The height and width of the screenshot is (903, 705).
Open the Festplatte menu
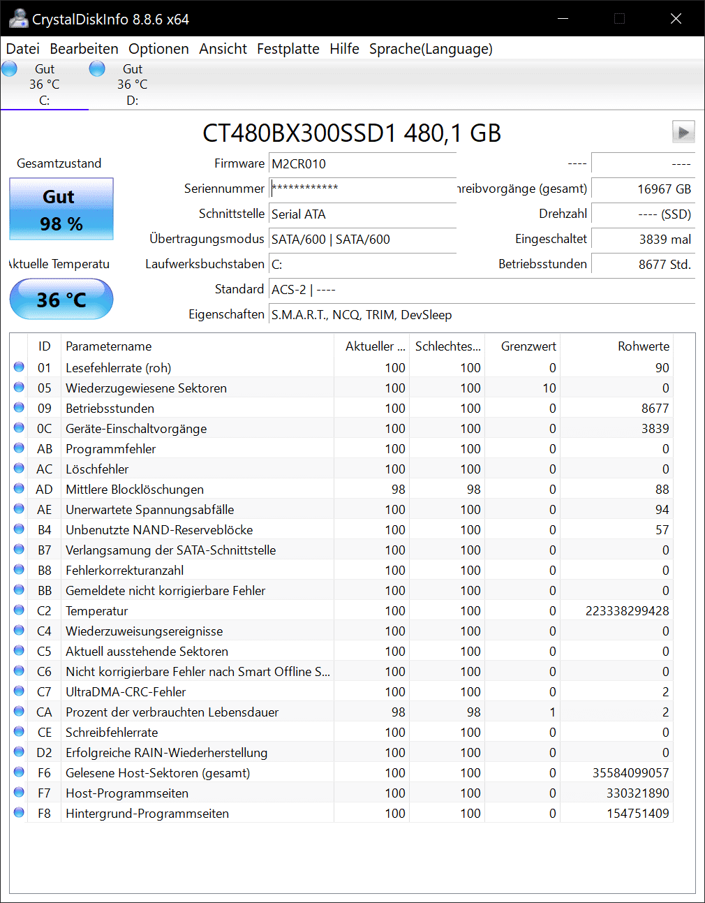(x=288, y=49)
